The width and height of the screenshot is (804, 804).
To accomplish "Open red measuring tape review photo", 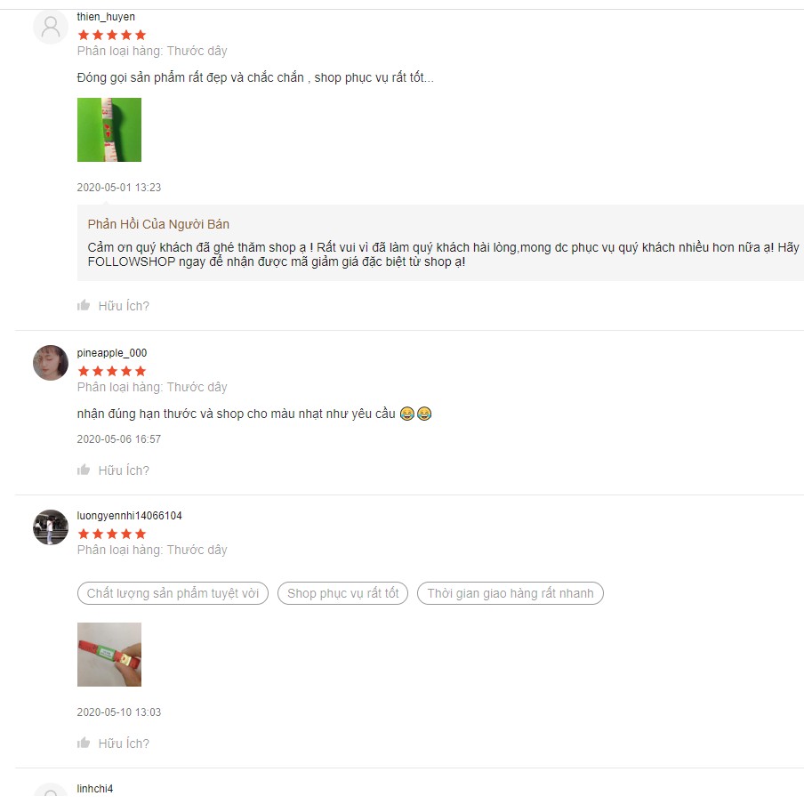I will 109,655.
